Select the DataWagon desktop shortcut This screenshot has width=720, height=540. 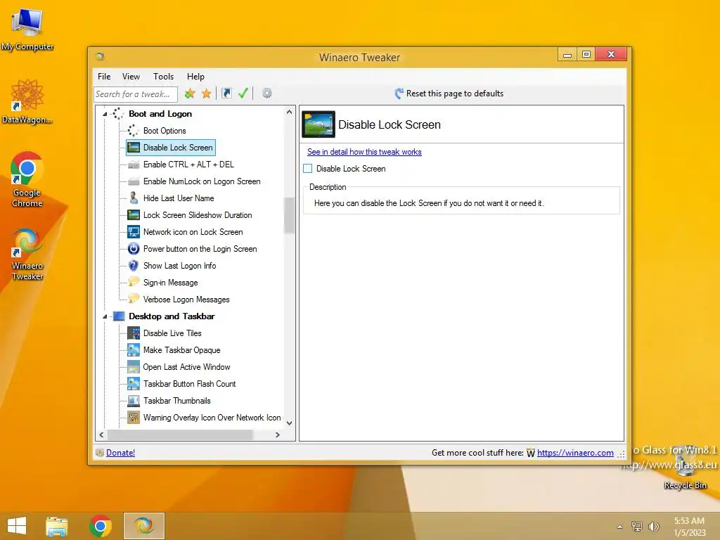click(27, 101)
